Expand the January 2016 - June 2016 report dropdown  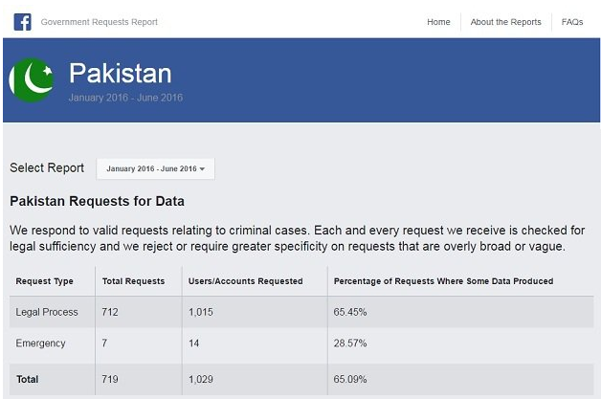tap(156, 169)
